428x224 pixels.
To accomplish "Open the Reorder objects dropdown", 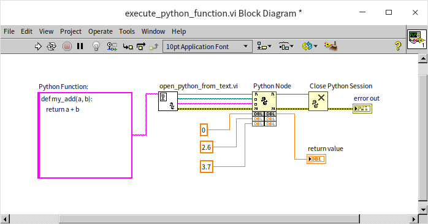I will click(310, 46).
